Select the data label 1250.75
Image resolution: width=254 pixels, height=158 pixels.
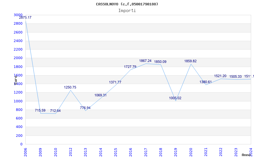click(x=70, y=88)
